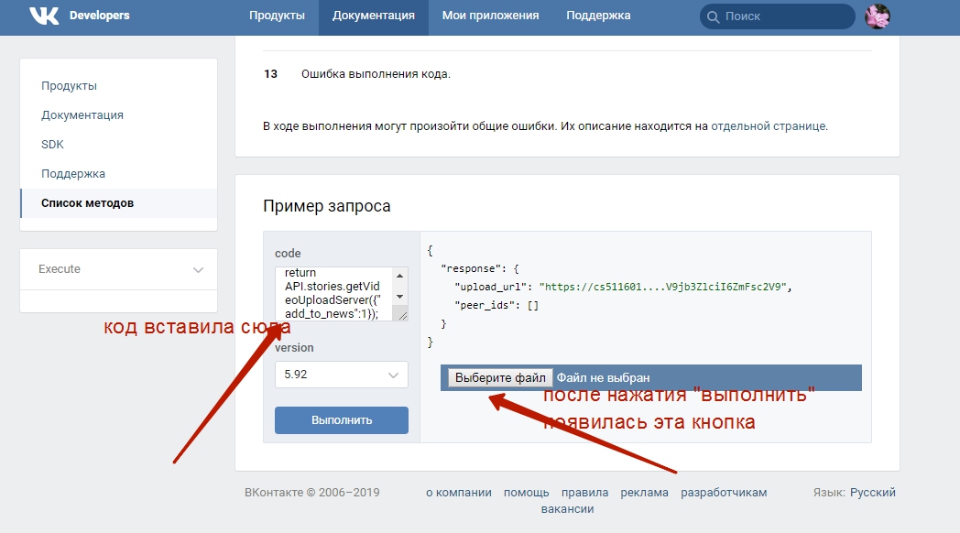Screen dimensions: 960x533
Task: Open the правила footer link
Action: [584, 493]
